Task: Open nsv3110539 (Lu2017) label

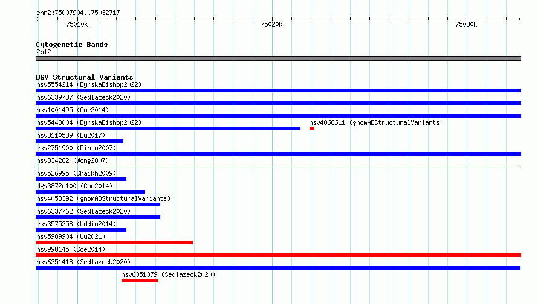Action: click(x=71, y=135)
